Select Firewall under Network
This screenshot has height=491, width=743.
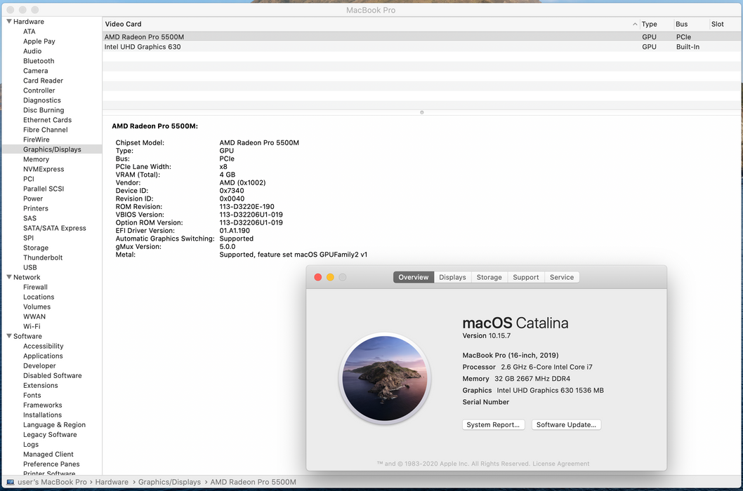(36, 287)
